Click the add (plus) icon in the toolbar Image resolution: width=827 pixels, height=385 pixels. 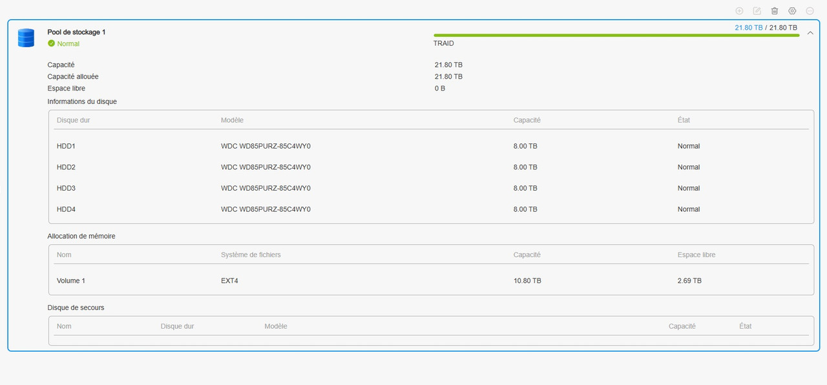click(739, 11)
